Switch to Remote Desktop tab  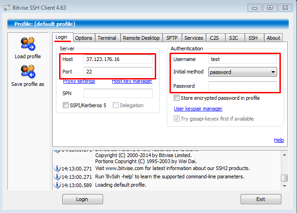pyautogui.click(x=141, y=38)
